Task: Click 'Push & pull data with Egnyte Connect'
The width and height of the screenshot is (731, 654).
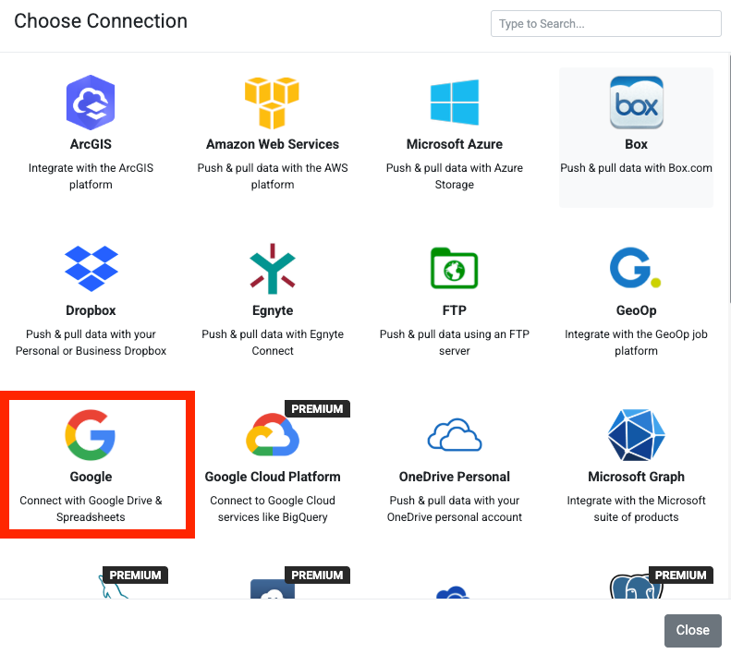Action: pyautogui.click(x=273, y=343)
